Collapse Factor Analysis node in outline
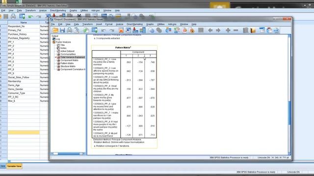 [x=54, y=42]
